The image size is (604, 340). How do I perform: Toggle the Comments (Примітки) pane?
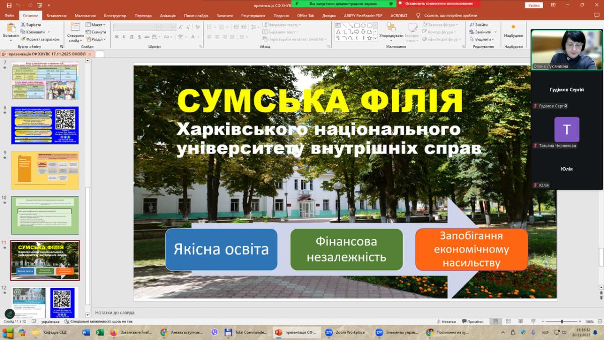pos(472,321)
